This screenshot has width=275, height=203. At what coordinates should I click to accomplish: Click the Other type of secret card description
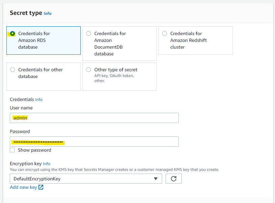coord(114,78)
